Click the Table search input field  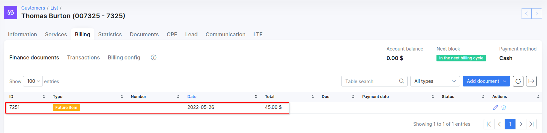tap(370, 81)
